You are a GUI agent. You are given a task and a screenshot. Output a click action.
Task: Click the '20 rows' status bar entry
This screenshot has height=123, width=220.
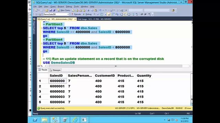pos(188,108)
